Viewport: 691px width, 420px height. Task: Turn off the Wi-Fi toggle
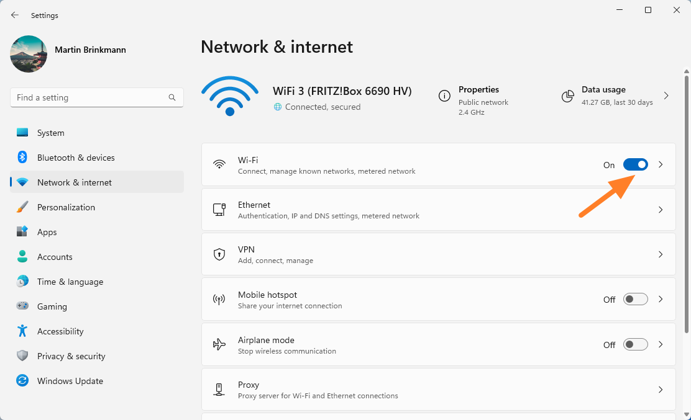(635, 164)
